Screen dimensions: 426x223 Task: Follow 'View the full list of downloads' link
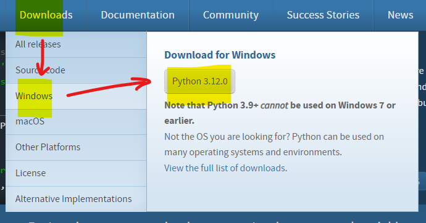click(x=225, y=168)
